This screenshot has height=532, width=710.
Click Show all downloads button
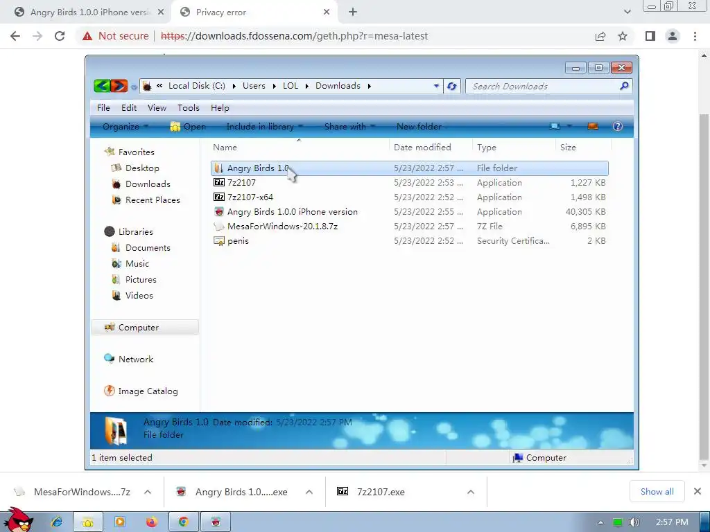coord(657,491)
